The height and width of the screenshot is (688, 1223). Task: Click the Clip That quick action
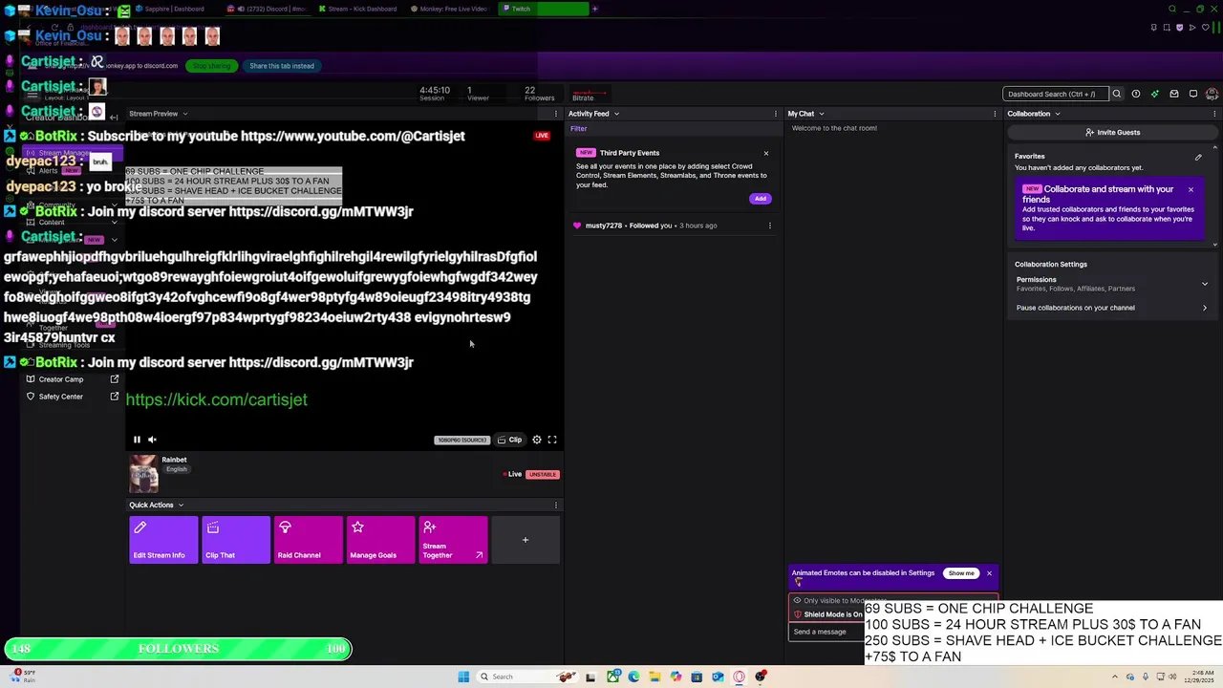[x=236, y=540]
